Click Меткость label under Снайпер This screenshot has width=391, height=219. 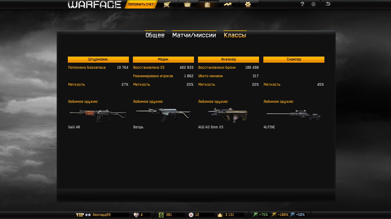(272, 85)
